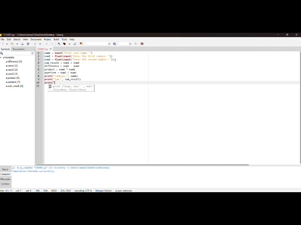Reload the current file from disk

[x=35, y=44]
